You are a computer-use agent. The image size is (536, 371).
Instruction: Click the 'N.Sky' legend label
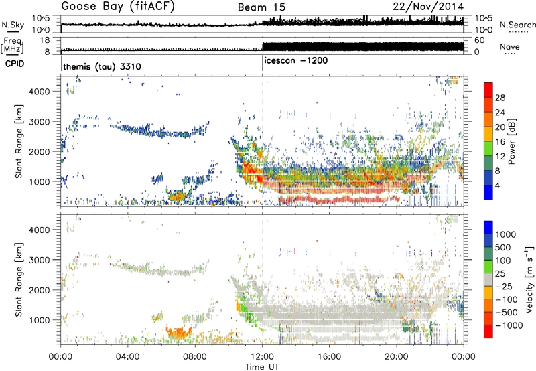[13, 25]
